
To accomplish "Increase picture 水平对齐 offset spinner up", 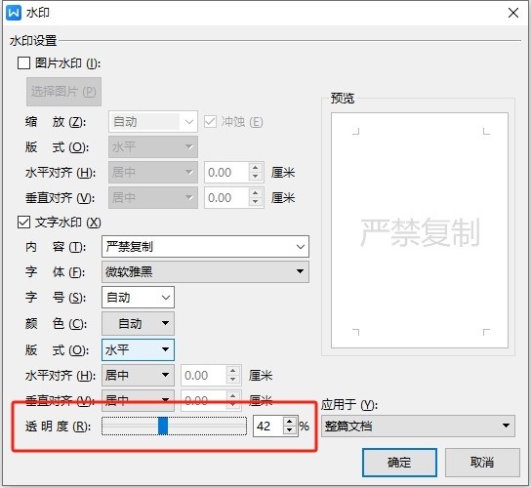I will 256,168.
